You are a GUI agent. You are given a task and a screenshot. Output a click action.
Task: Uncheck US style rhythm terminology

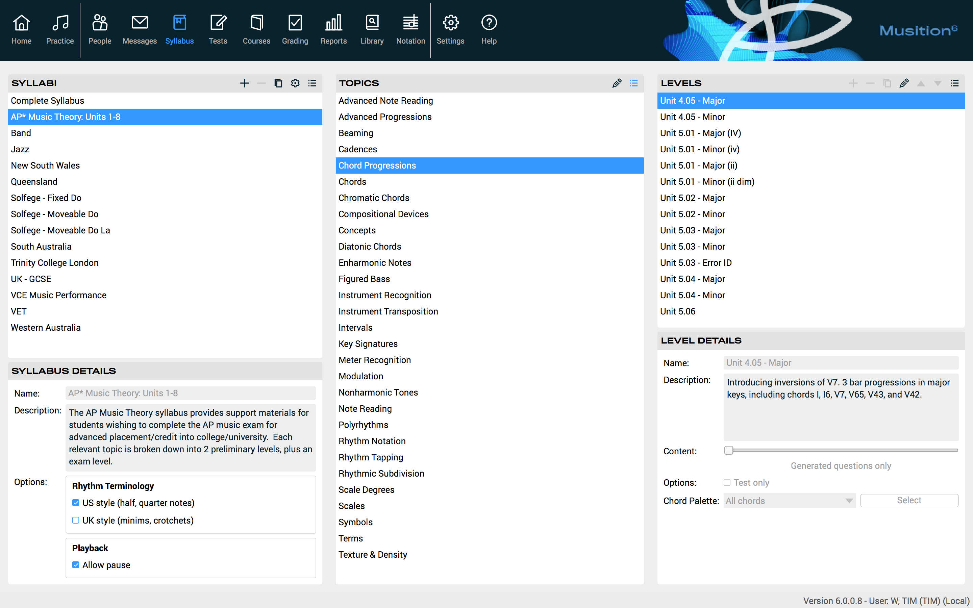click(76, 503)
